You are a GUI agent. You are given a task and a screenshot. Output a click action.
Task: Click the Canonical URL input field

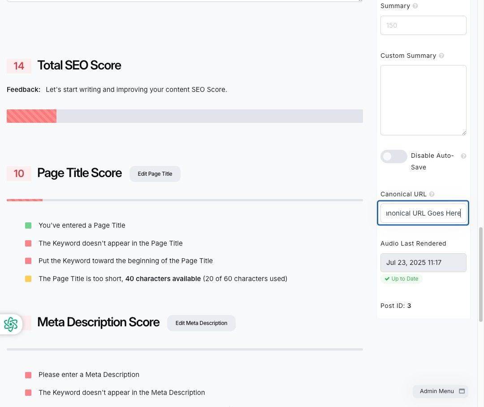pyautogui.click(x=423, y=213)
